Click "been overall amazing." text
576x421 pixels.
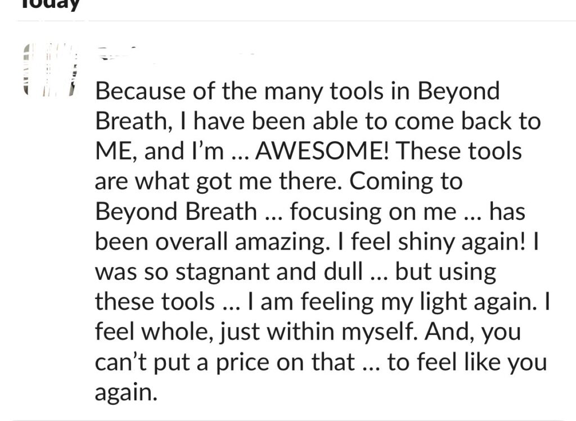[x=210, y=242]
